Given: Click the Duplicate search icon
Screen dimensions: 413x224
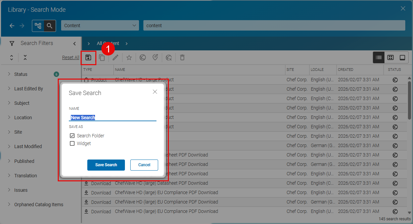Looking at the screenshot, I should (x=102, y=57).
